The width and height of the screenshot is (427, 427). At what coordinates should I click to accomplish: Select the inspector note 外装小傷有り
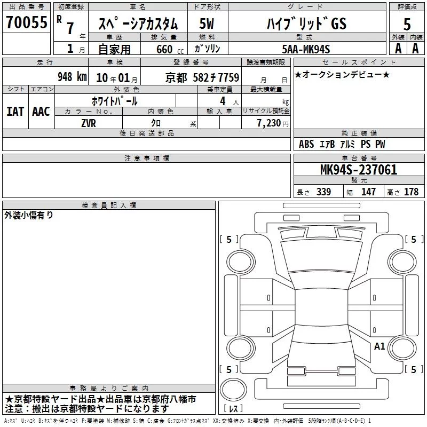(x=29, y=215)
